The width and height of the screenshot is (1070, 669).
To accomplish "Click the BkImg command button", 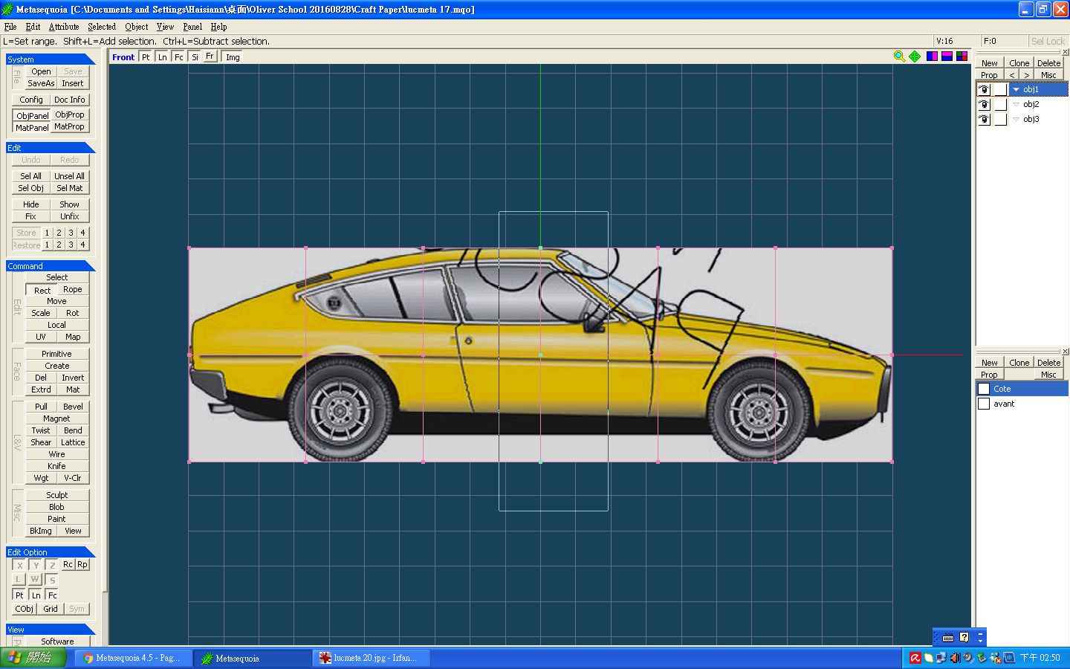I will 41,531.
